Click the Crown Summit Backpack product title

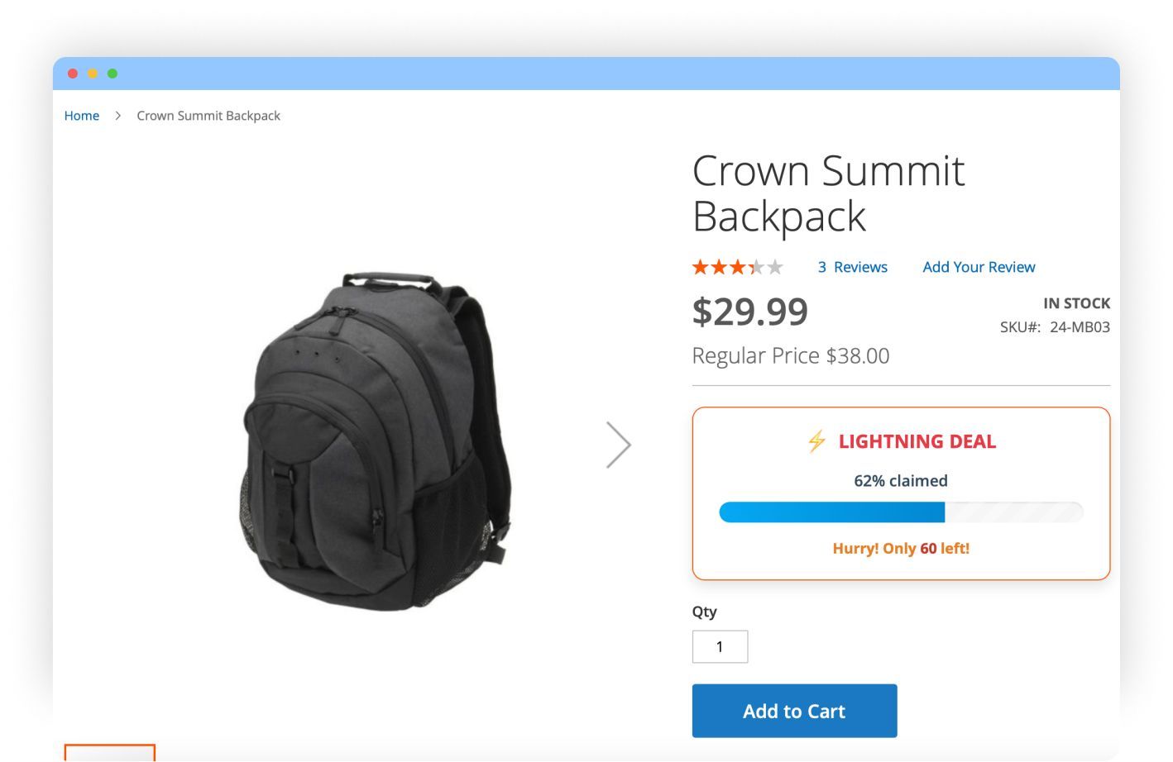tap(828, 193)
